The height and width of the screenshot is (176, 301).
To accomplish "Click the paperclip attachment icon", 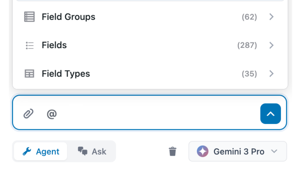I will click(29, 114).
